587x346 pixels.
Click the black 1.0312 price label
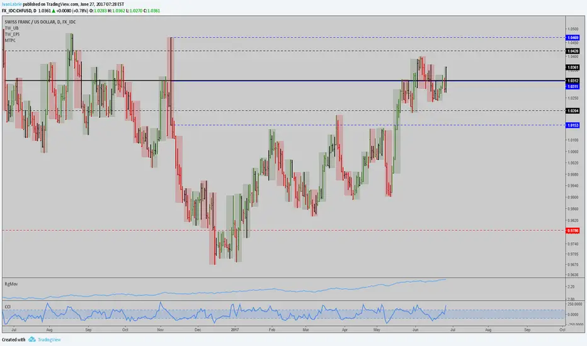pyautogui.click(x=573, y=81)
